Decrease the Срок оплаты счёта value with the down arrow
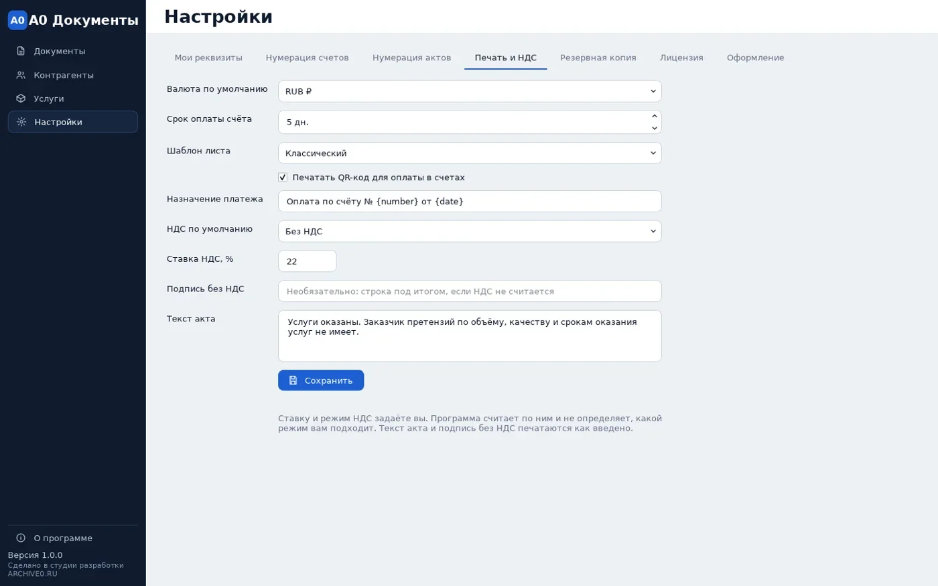 [x=655, y=128]
